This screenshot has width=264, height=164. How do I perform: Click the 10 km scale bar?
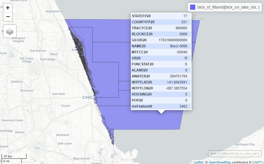point(14,156)
